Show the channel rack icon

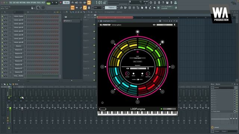coord(130,7)
